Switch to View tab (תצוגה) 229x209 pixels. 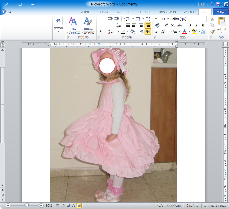[x=86, y=12]
